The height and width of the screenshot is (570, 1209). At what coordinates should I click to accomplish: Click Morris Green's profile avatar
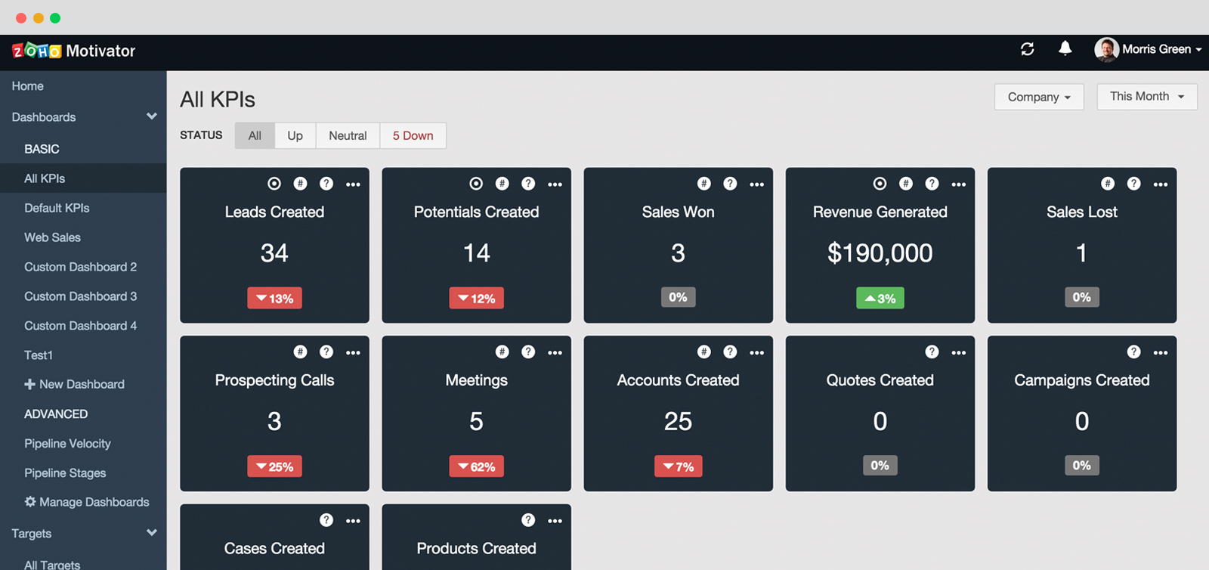[1106, 50]
